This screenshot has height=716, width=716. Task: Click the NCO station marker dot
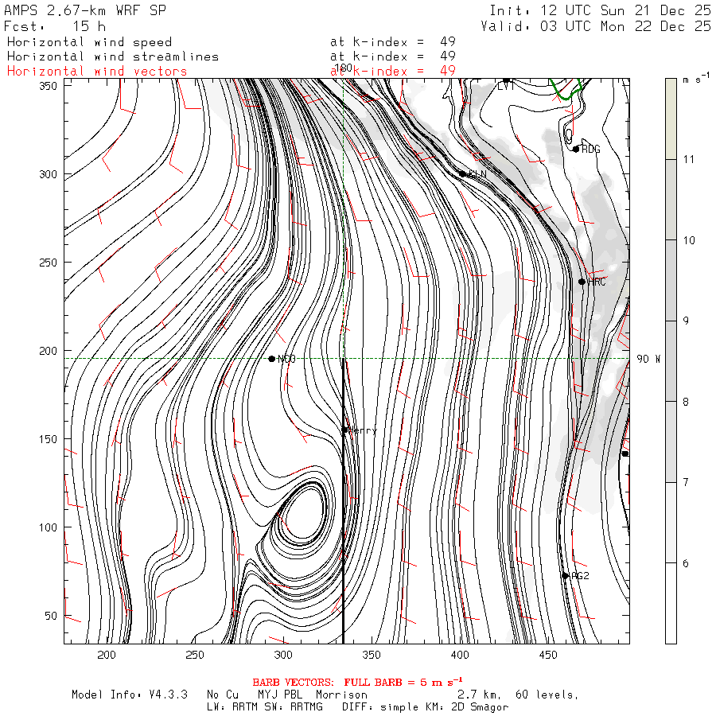272,359
